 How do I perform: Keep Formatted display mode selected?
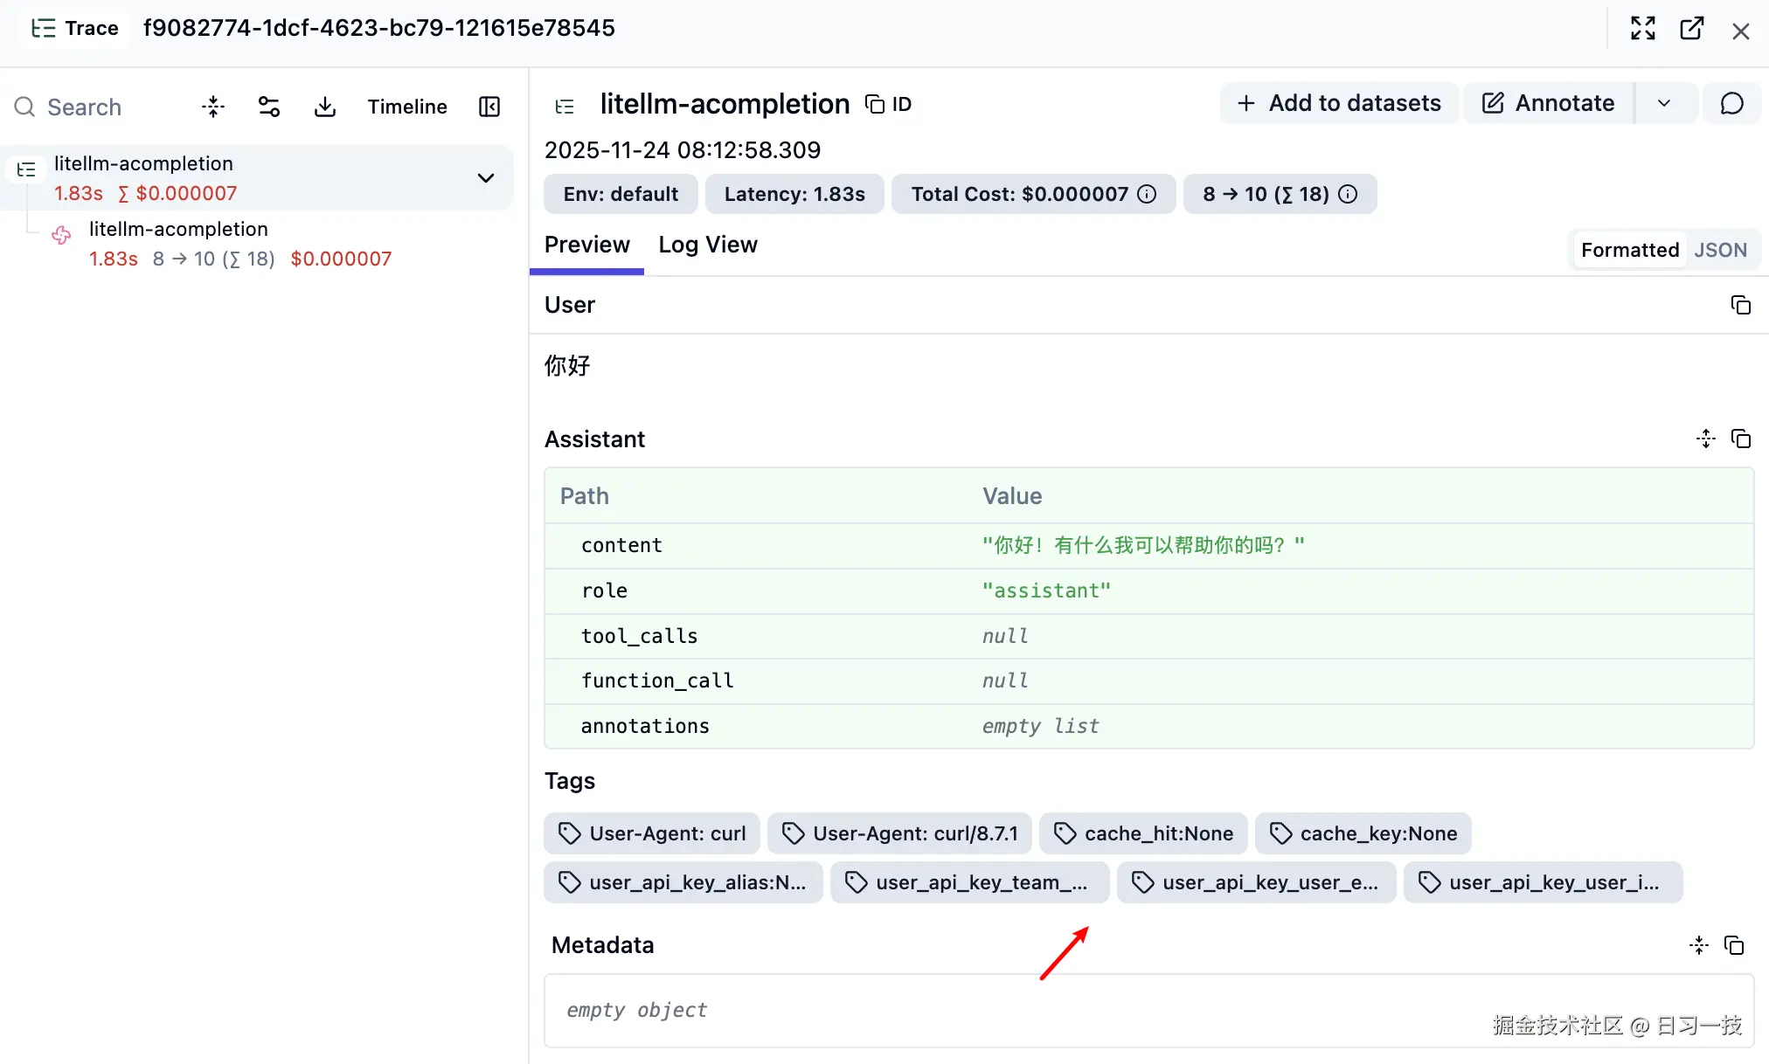click(x=1628, y=250)
